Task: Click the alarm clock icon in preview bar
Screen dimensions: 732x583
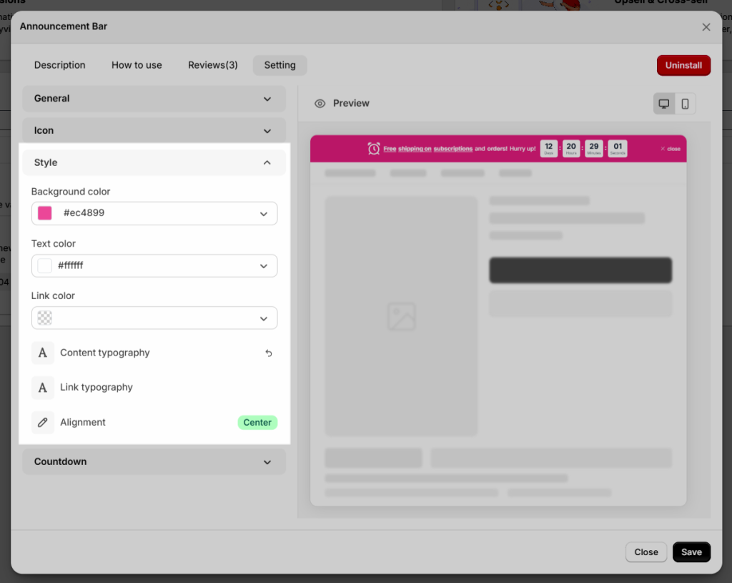Action: tap(373, 149)
